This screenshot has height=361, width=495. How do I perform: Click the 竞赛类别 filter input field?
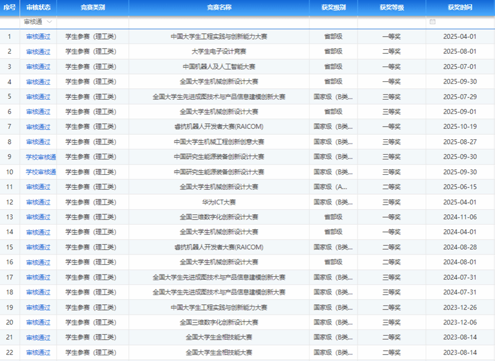(92, 22)
